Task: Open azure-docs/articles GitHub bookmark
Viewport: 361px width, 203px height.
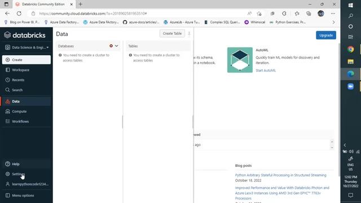Action: tap(141, 22)
